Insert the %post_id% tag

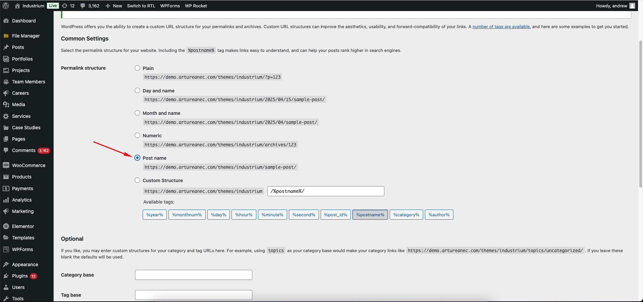(x=336, y=215)
